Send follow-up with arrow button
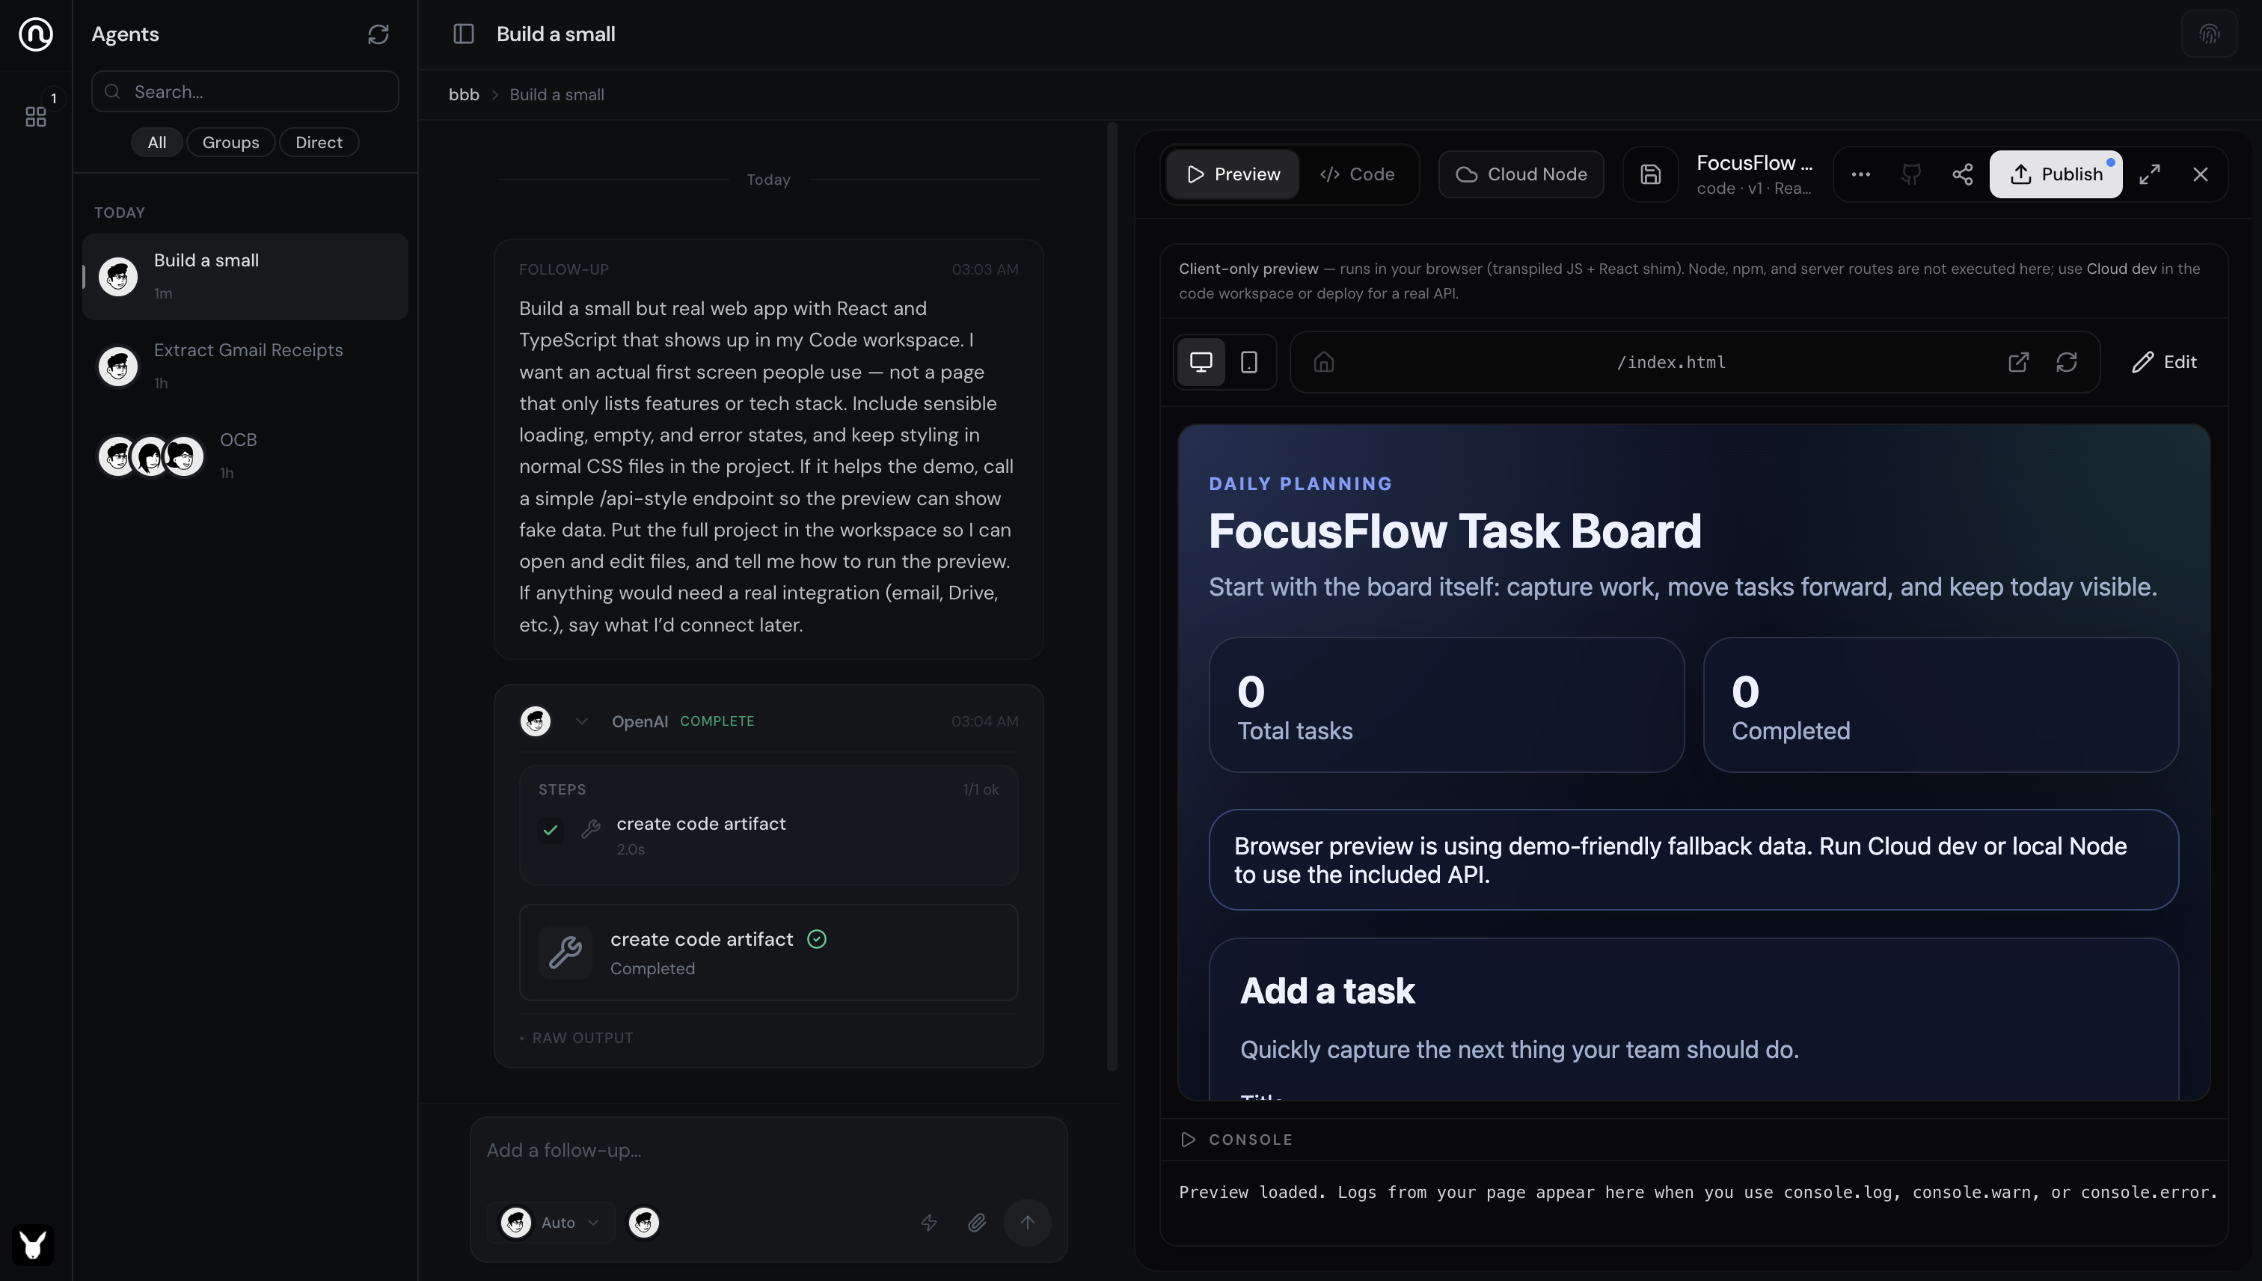 [x=1027, y=1222]
